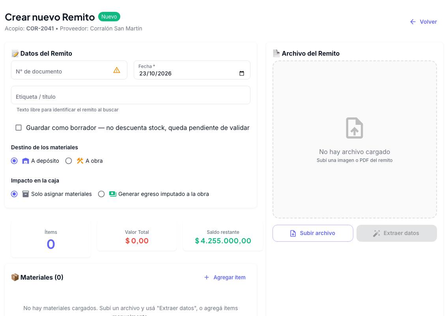
Task: Click the Valor Total amount $0,00
Action: pyautogui.click(x=137, y=241)
